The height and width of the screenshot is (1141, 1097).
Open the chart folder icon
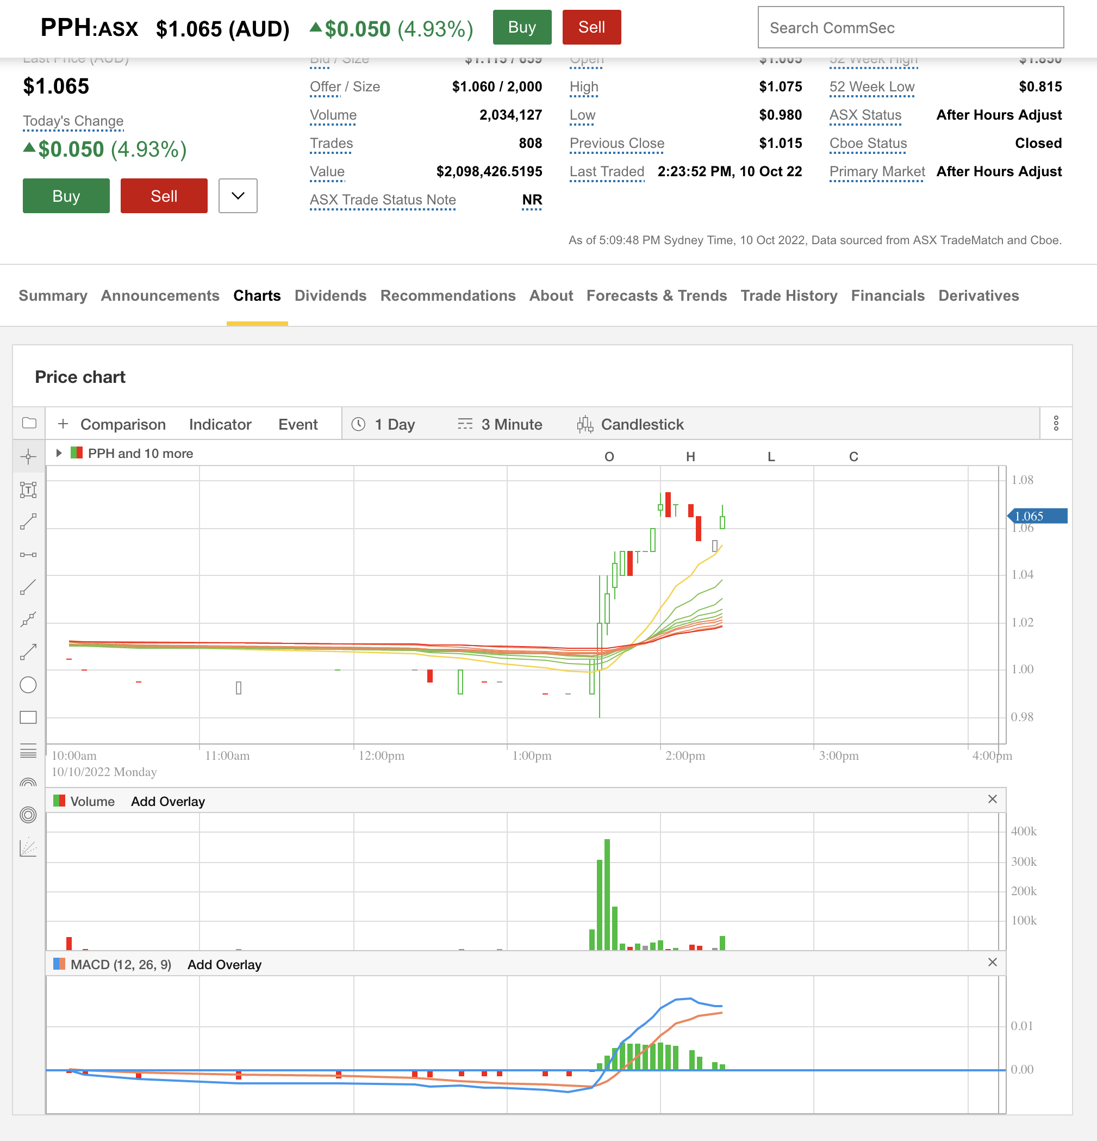point(29,423)
